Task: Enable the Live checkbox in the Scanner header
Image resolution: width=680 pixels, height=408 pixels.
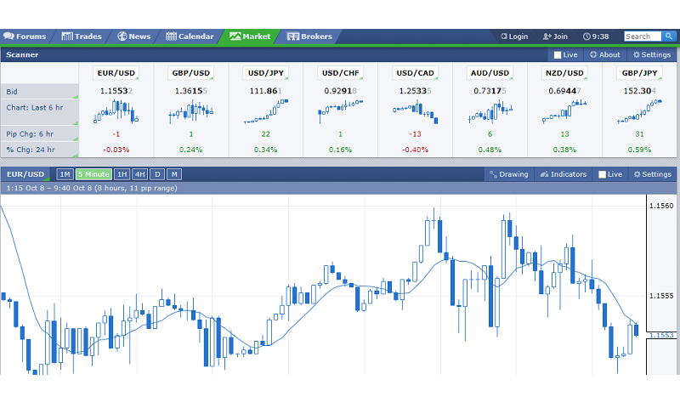Action: pyautogui.click(x=558, y=54)
